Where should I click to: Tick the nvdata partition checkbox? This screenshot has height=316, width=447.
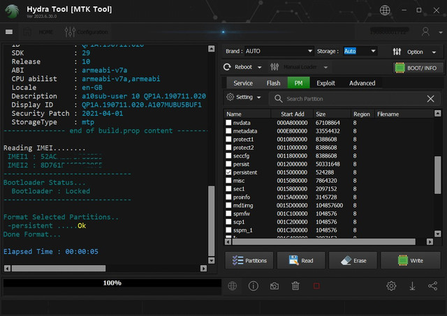(228, 123)
